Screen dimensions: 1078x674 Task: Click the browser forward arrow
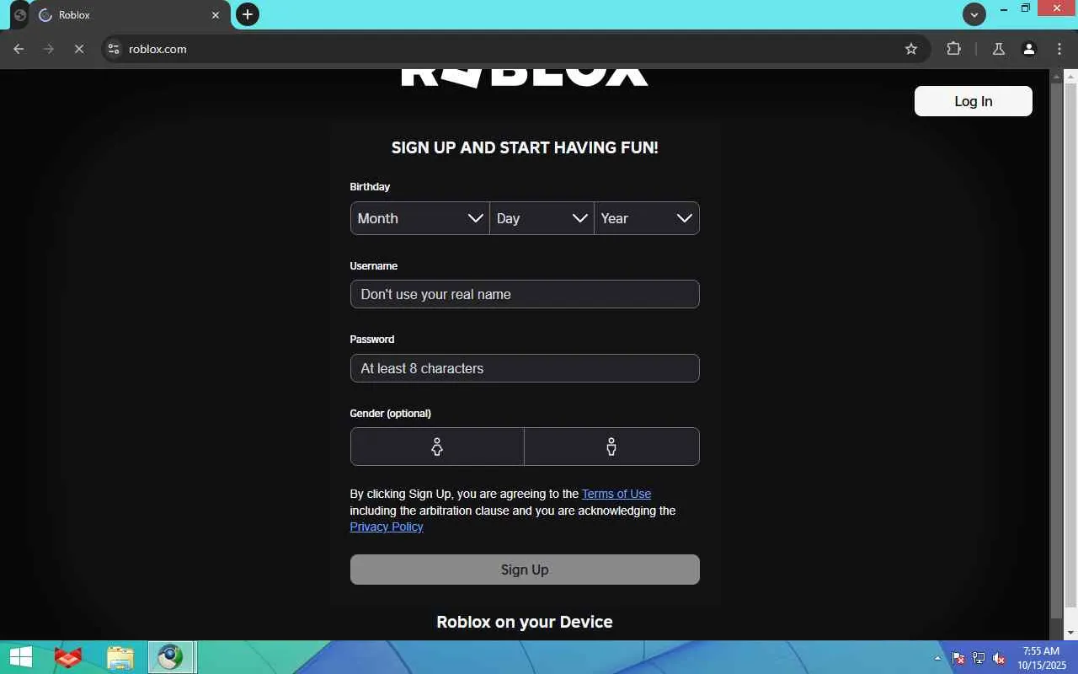click(x=49, y=49)
